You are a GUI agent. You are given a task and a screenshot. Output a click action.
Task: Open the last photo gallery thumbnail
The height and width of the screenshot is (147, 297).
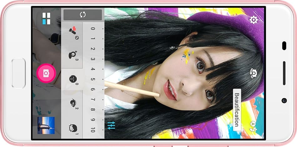[x=46, y=125]
